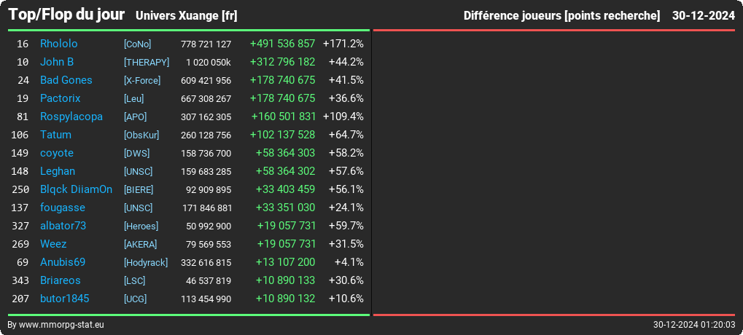
Task: Open player Rhololo's profile
Action: [59, 44]
